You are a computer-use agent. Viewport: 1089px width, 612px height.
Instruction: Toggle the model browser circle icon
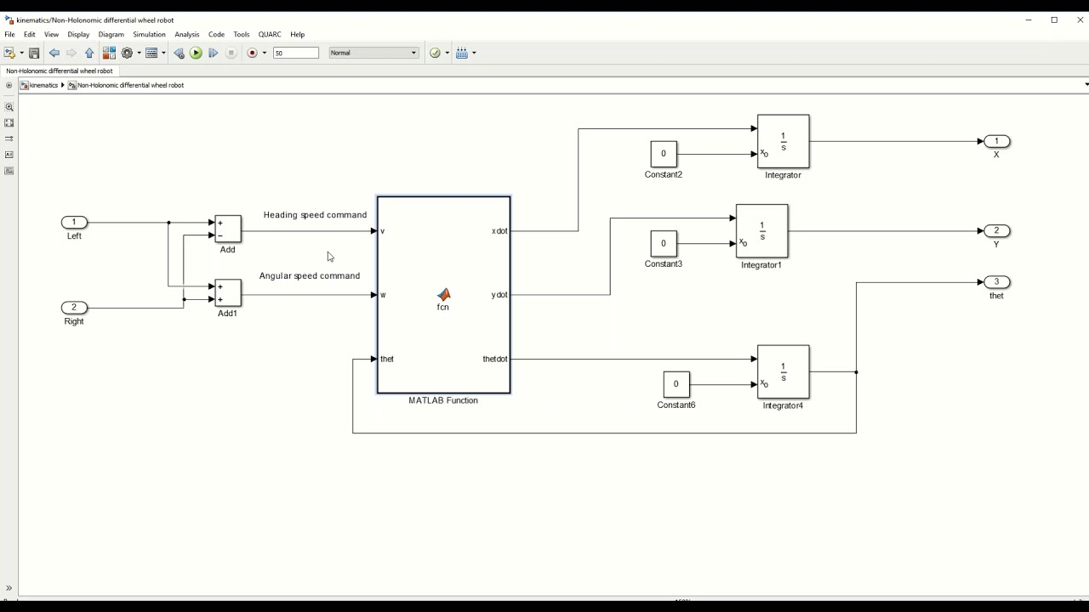tap(9, 85)
